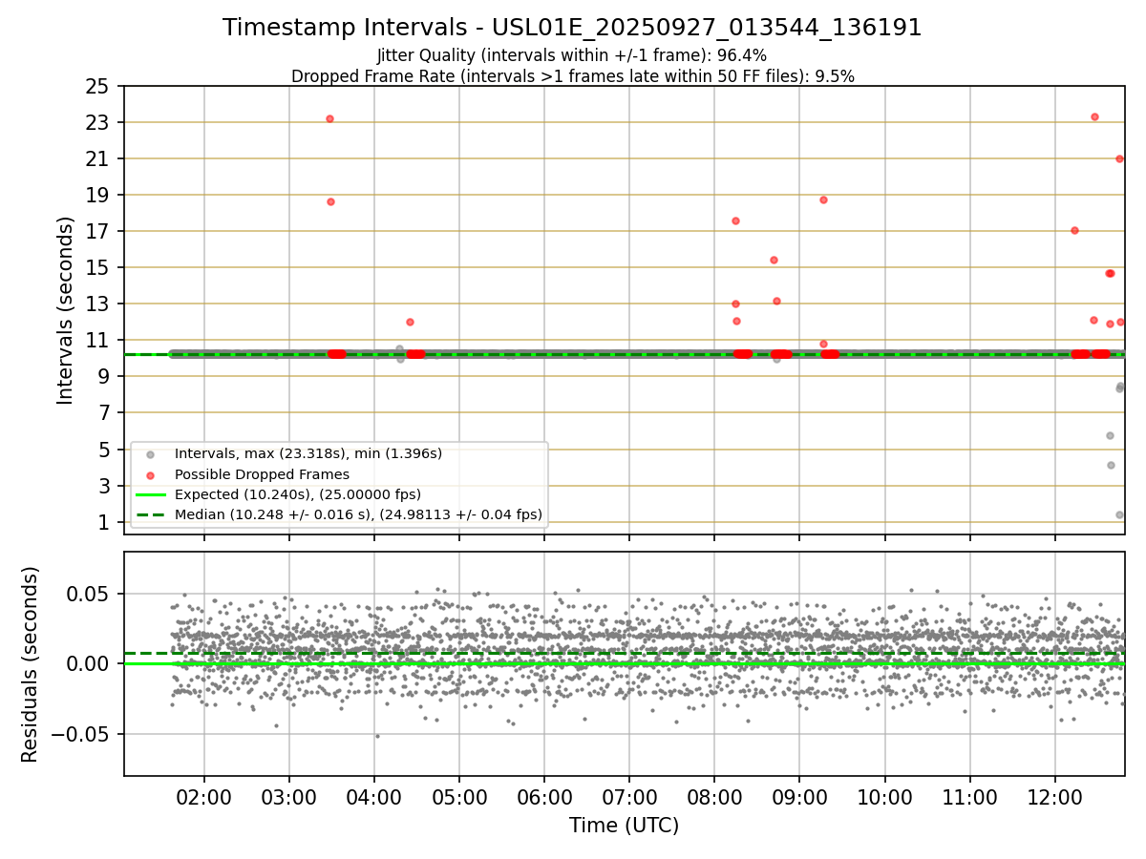Image resolution: width=1146 pixels, height=859 pixels.
Task: Click legend entry 'Expected (10.240s)'
Action: [297, 494]
